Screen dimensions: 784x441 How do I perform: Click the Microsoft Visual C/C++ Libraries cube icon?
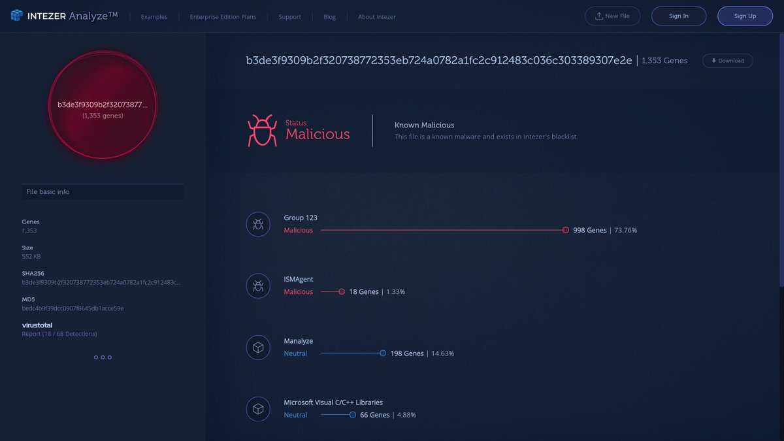258,409
